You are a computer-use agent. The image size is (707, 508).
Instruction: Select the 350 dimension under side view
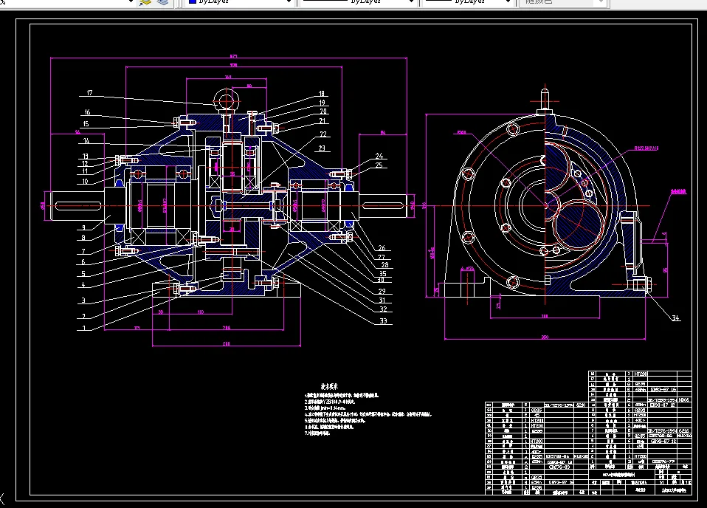[545, 337]
